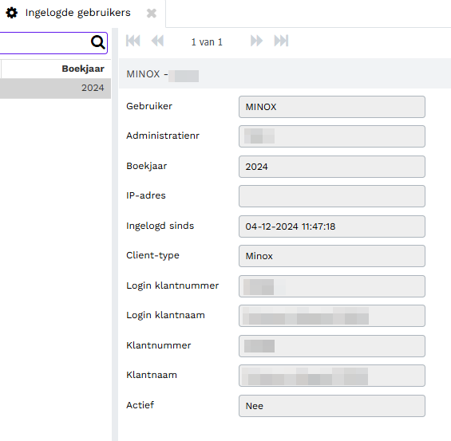Go to the first record
Viewport: 451px width, 441px height.
[133, 41]
